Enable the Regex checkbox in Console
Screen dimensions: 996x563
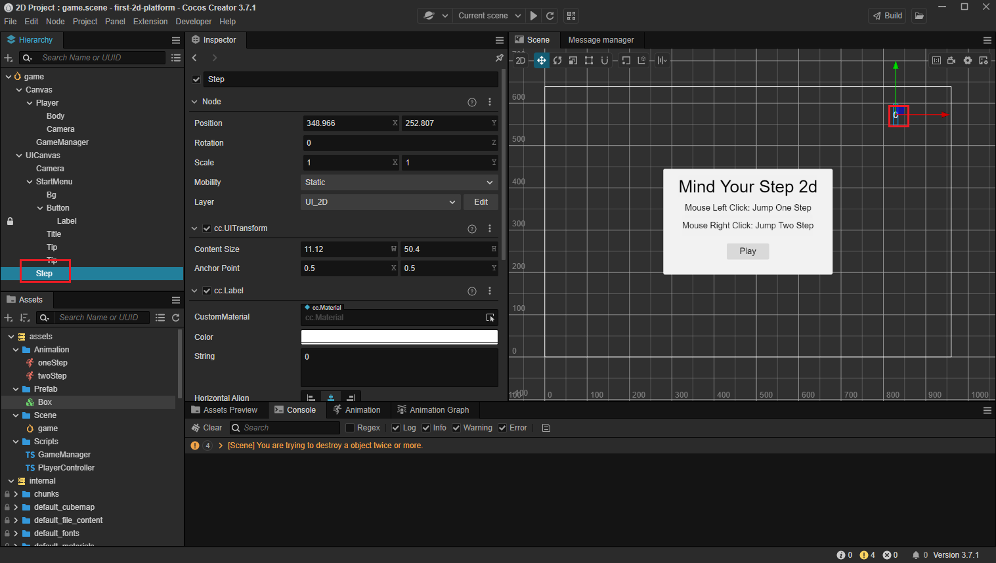pos(350,428)
